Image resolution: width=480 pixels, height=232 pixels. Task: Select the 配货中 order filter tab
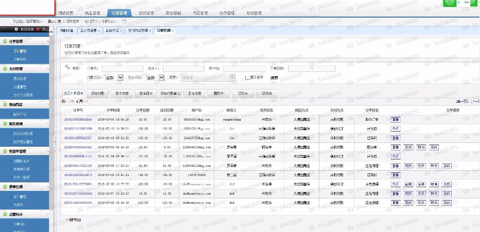(219, 93)
